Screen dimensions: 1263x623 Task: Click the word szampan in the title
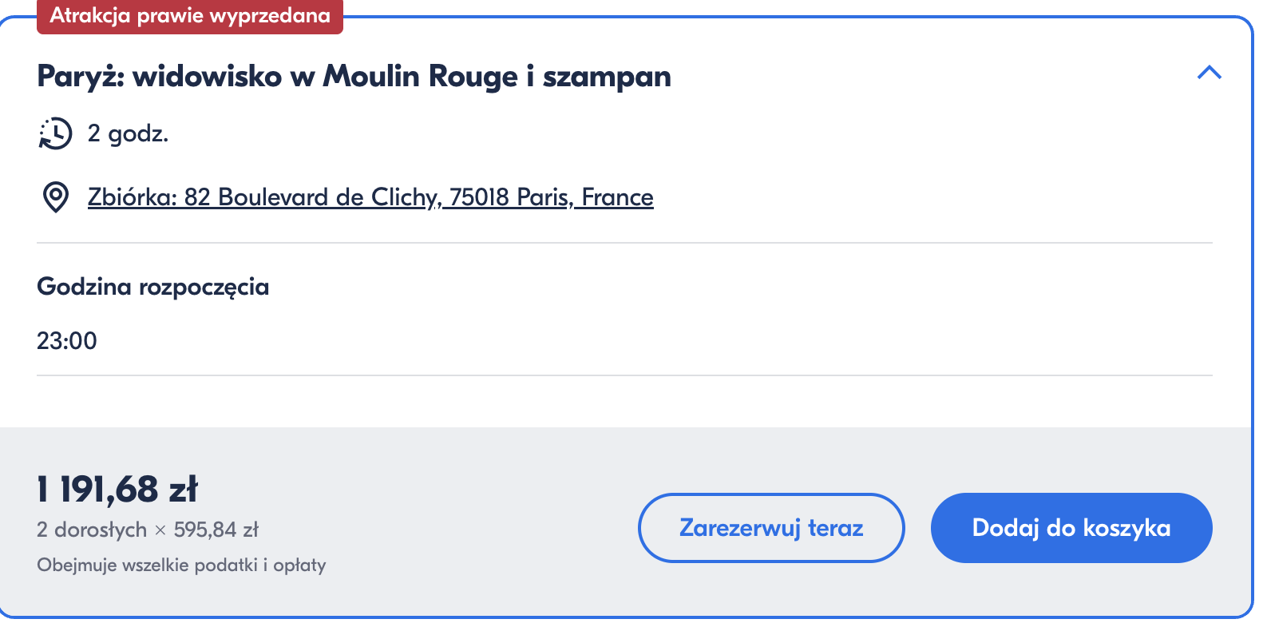click(x=607, y=77)
